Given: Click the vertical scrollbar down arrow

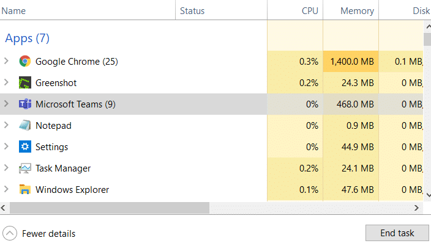Looking at the screenshot, I should (427, 194).
